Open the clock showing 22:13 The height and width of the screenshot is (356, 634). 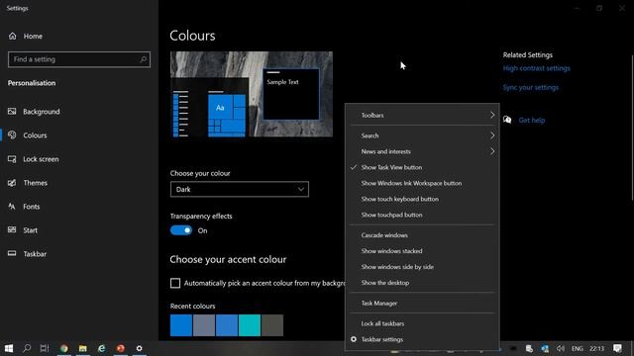point(596,348)
